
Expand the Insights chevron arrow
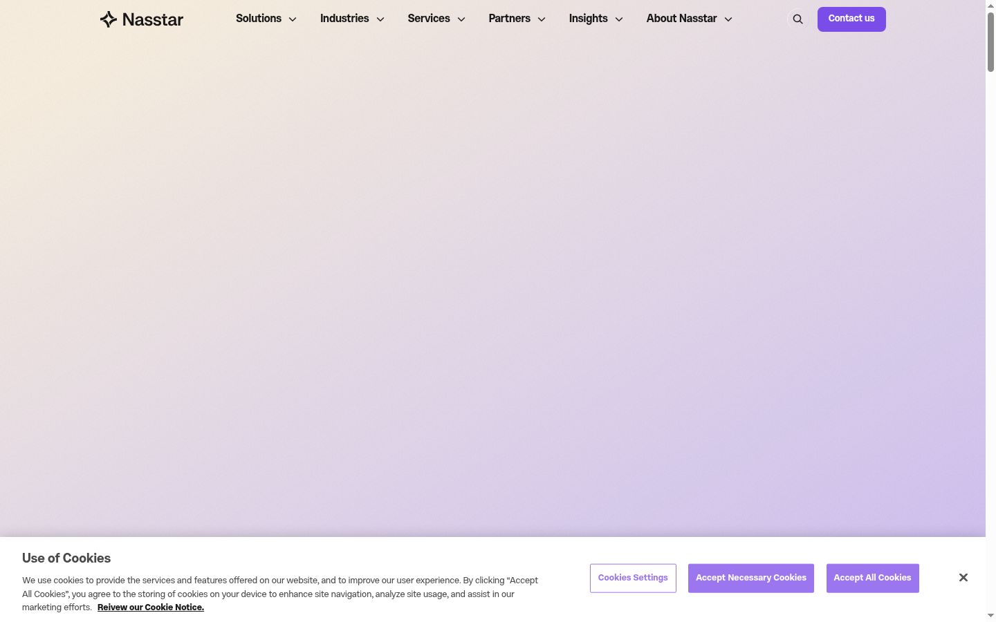[x=619, y=19]
